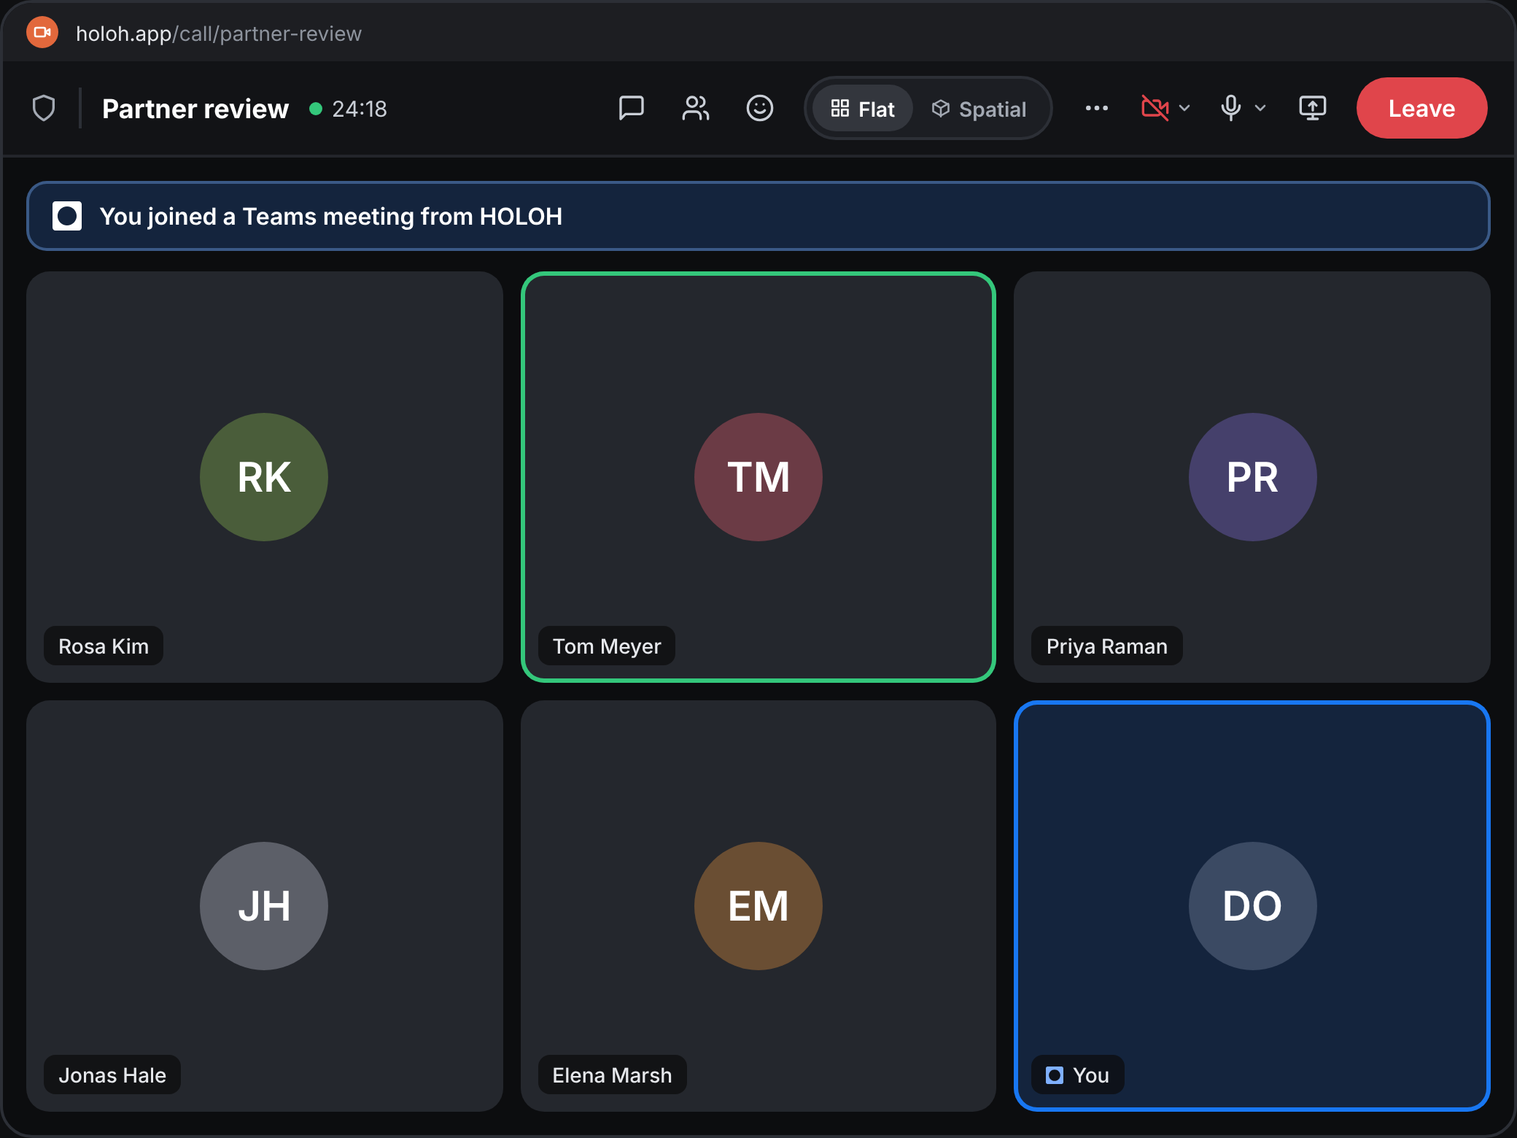This screenshot has height=1138, width=1517.
Task: Click the security shield icon
Action: click(x=44, y=109)
